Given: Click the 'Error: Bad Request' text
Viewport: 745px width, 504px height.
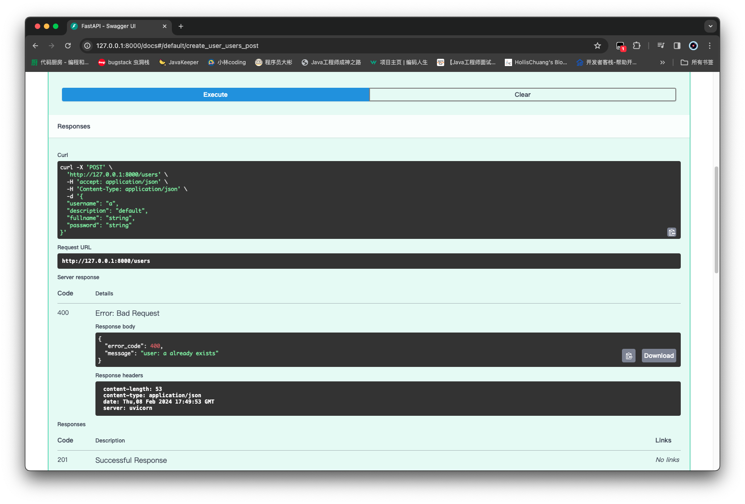Looking at the screenshot, I should pyautogui.click(x=127, y=313).
